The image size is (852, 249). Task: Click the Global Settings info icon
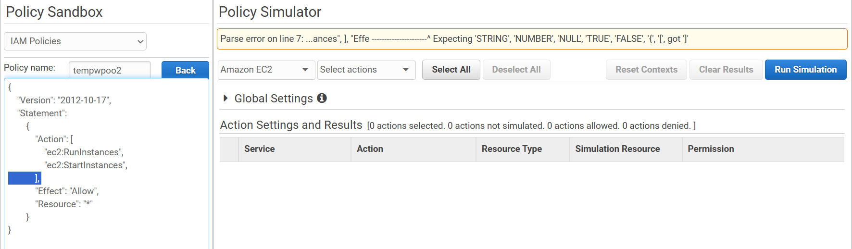point(322,98)
